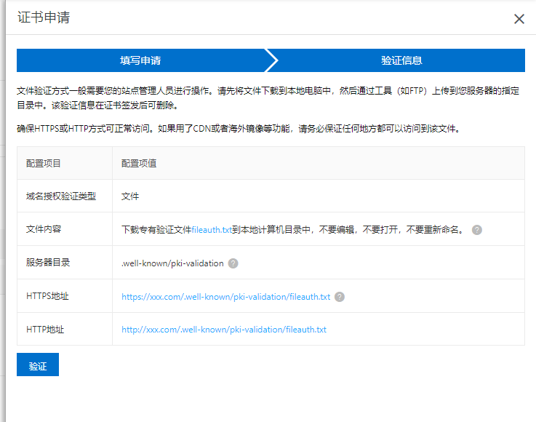Click the HTTPS地址 row label
This screenshot has height=422, width=536.
click(x=47, y=296)
